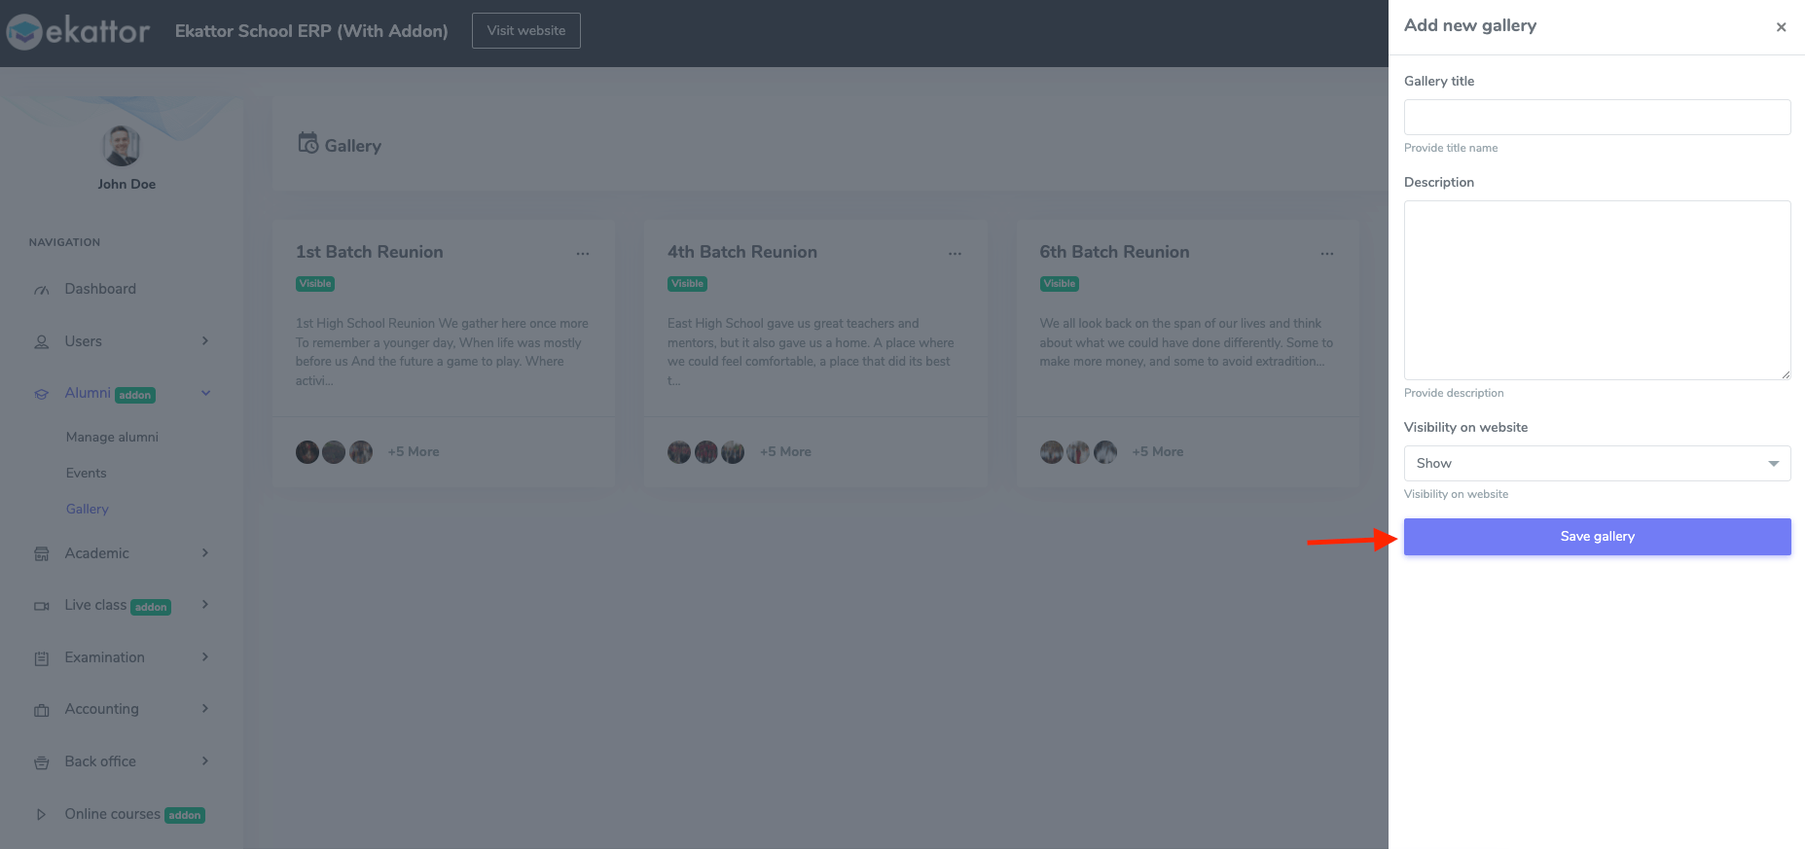The width and height of the screenshot is (1805, 849).
Task: Click the Academic building icon
Action: tap(42, 554)
